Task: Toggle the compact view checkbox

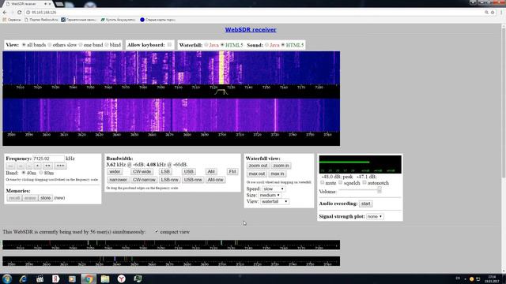Action: click(157, 231)
